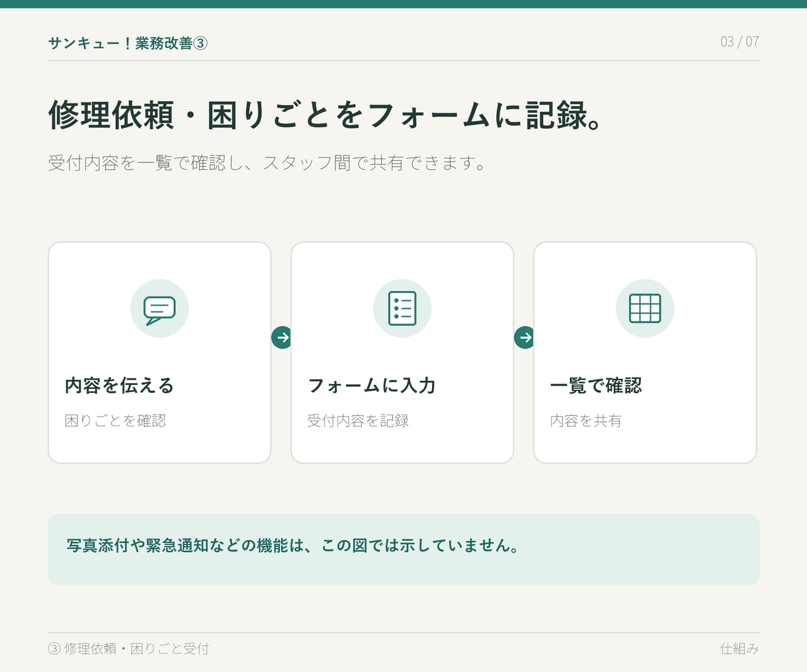Select the フォームに入力 card heading
Screen dimensions: 807x672
pyautogui.click(x=372, y=386)
